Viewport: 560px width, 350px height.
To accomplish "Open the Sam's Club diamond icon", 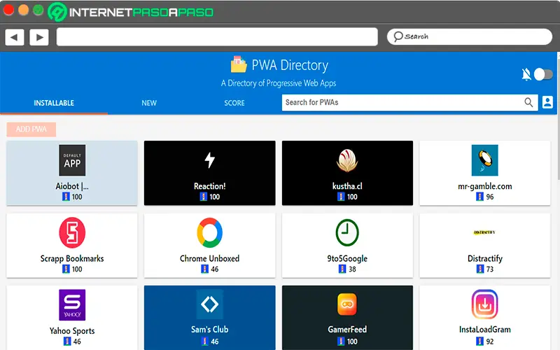I will coord(209,304).
